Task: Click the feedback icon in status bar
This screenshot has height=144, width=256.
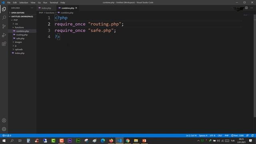Action: 248,136
